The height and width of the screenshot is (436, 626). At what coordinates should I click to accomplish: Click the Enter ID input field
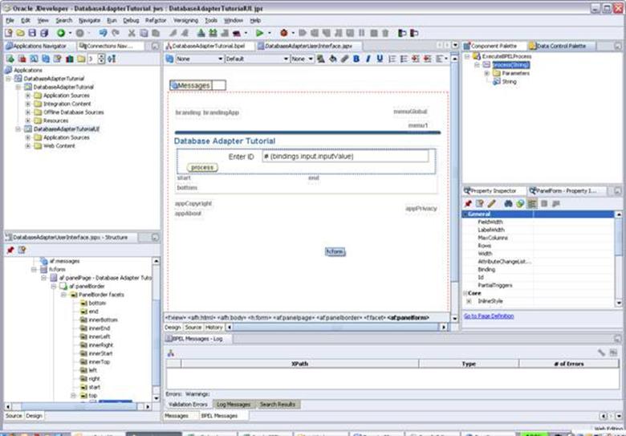point(345,157)
